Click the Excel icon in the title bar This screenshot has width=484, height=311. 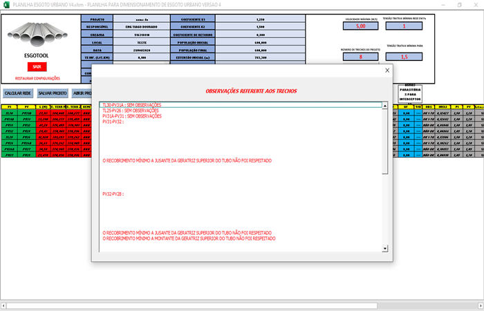pyautogui.click(x=6, y=4)
